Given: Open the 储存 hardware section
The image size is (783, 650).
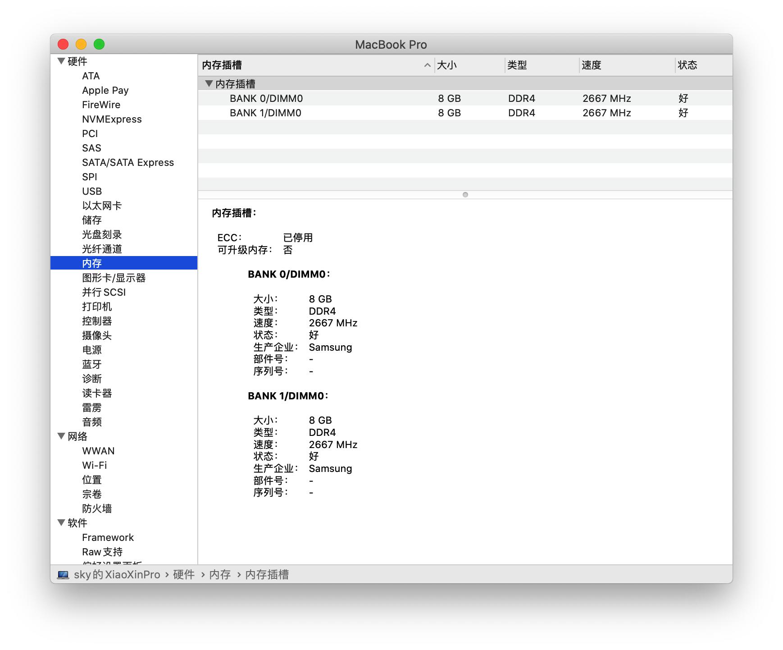Looking at the screenshot, I should point(91,220).
